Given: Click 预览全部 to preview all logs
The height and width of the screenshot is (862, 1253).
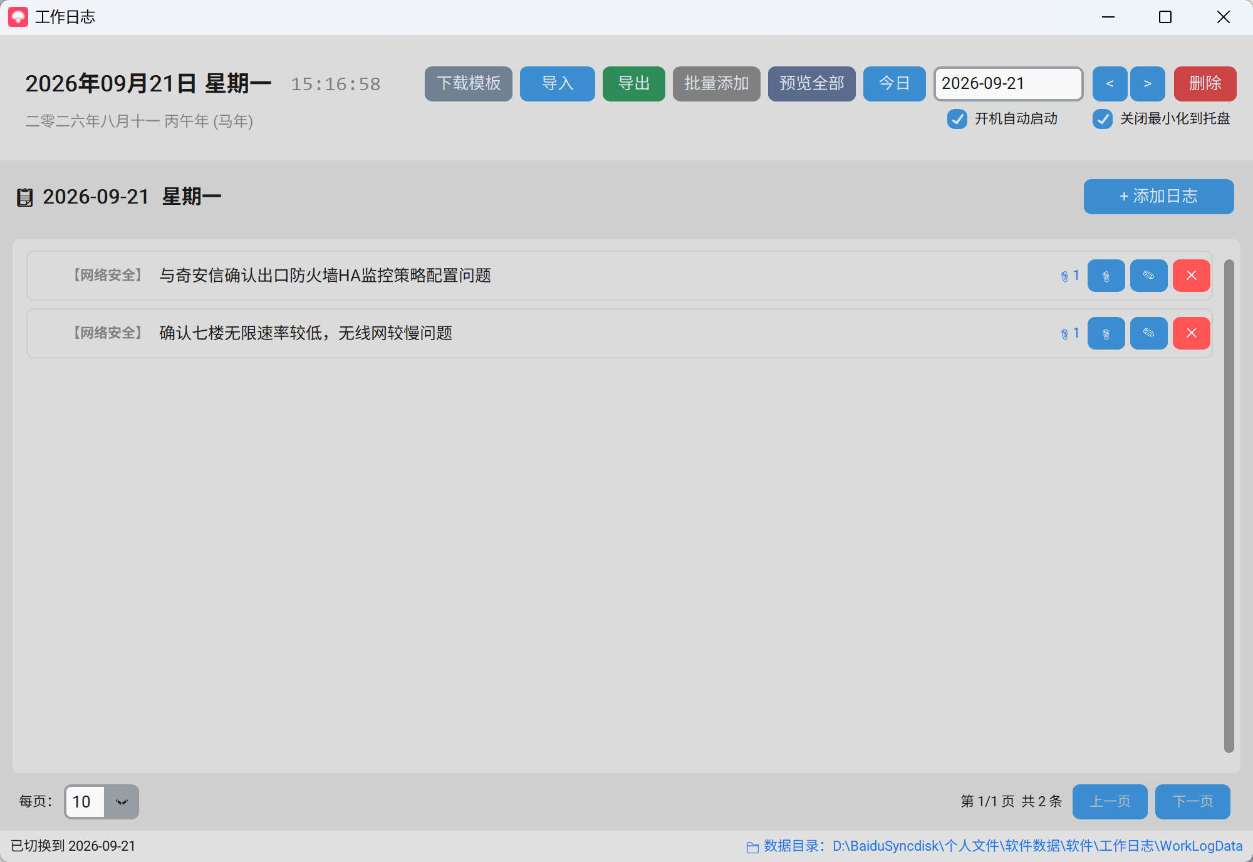Looking at the screenshot, I should tap(812, 84).
